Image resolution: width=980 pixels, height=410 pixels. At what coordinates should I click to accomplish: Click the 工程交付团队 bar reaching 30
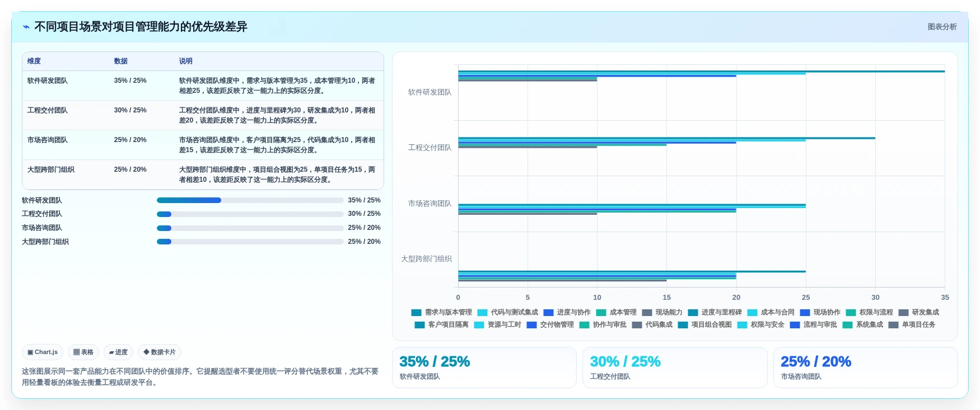coord(666,138)
